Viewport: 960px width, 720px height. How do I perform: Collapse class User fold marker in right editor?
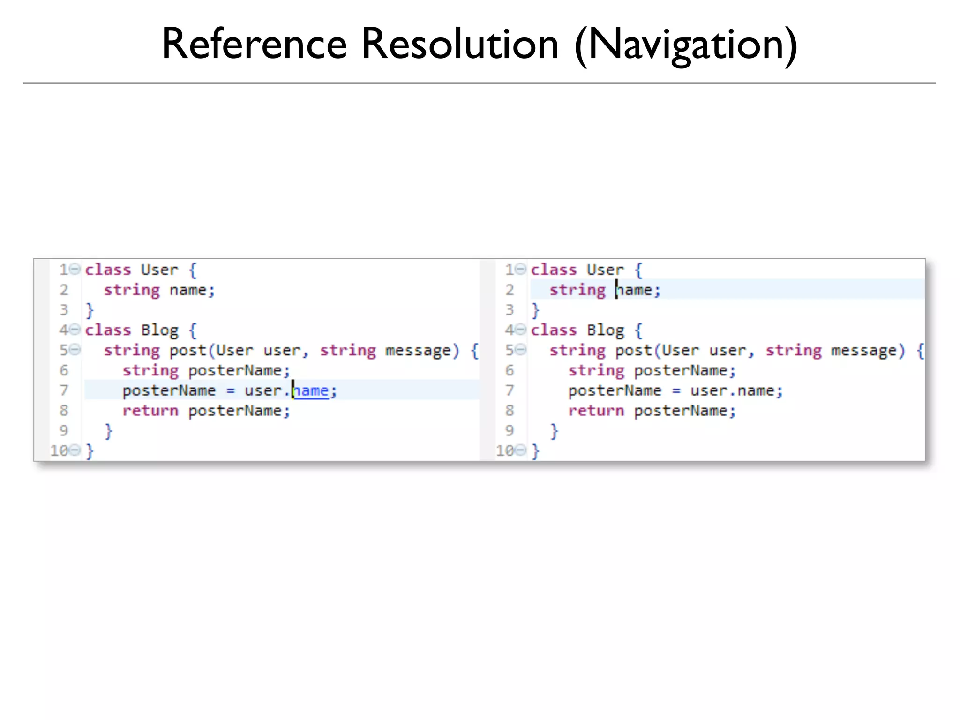pos(521,269)
